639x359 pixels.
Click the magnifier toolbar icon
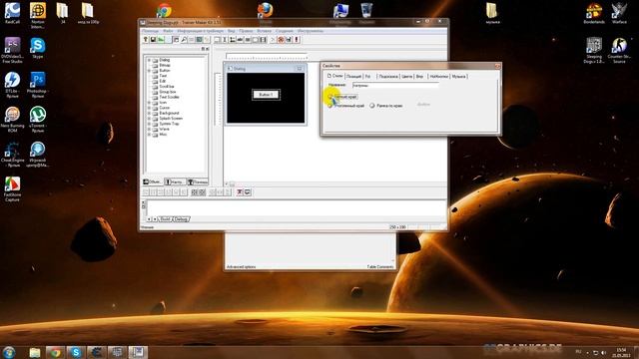click(184, 40)
